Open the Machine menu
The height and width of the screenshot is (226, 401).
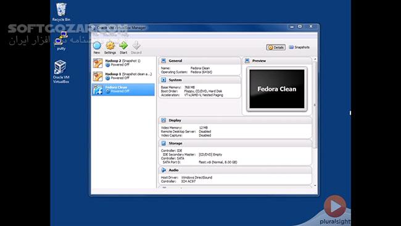click(110, 35)
